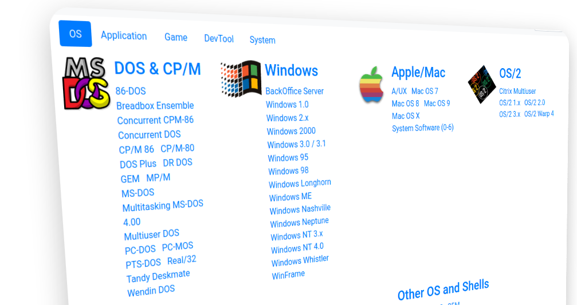Go to the DevTool tab

tap(219, 38)
